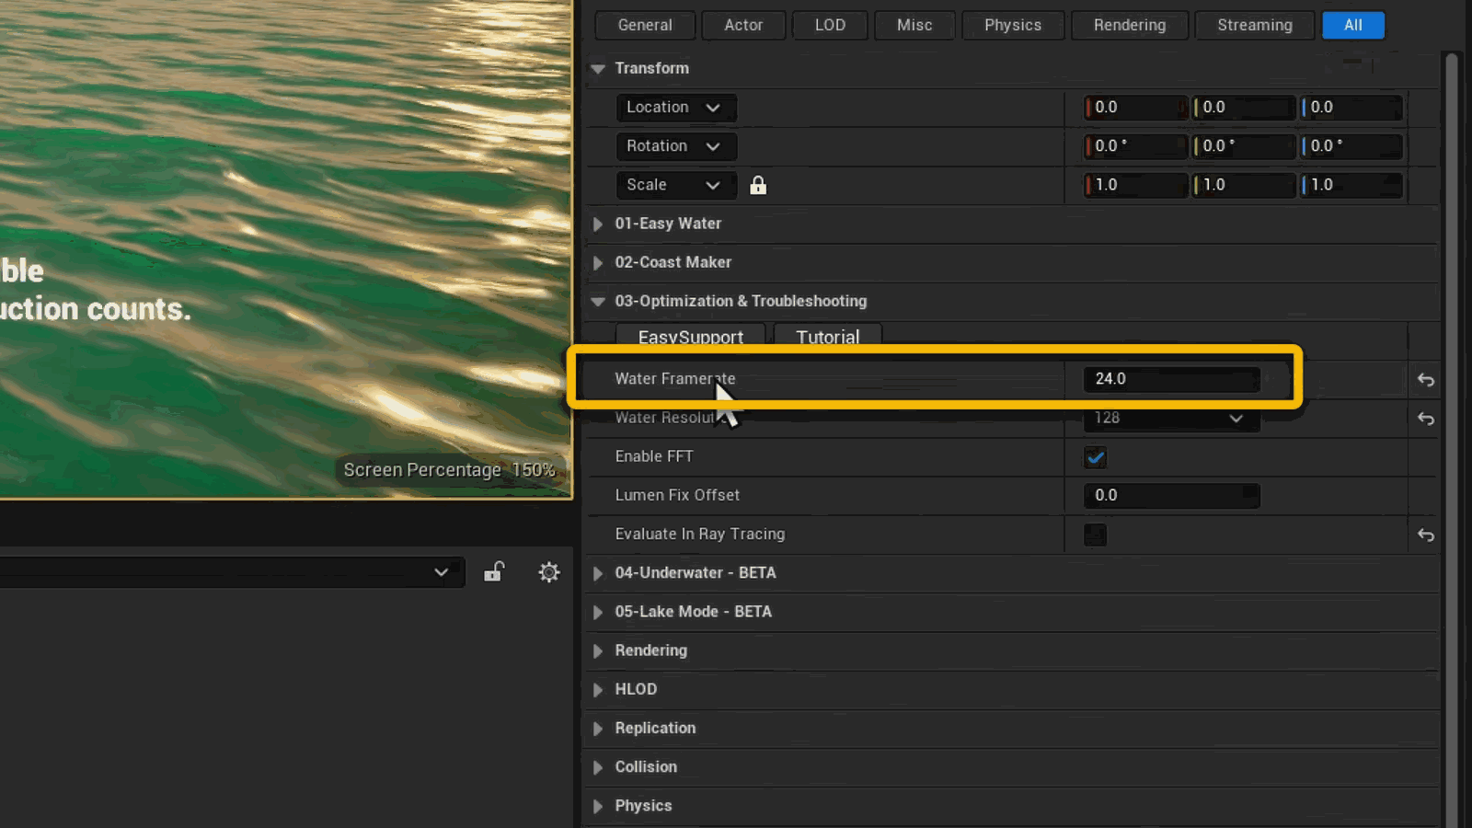This screenshot has width=1472, height=828.
Task: Open the Location type dropdown
Action: [x=675, y=108]
